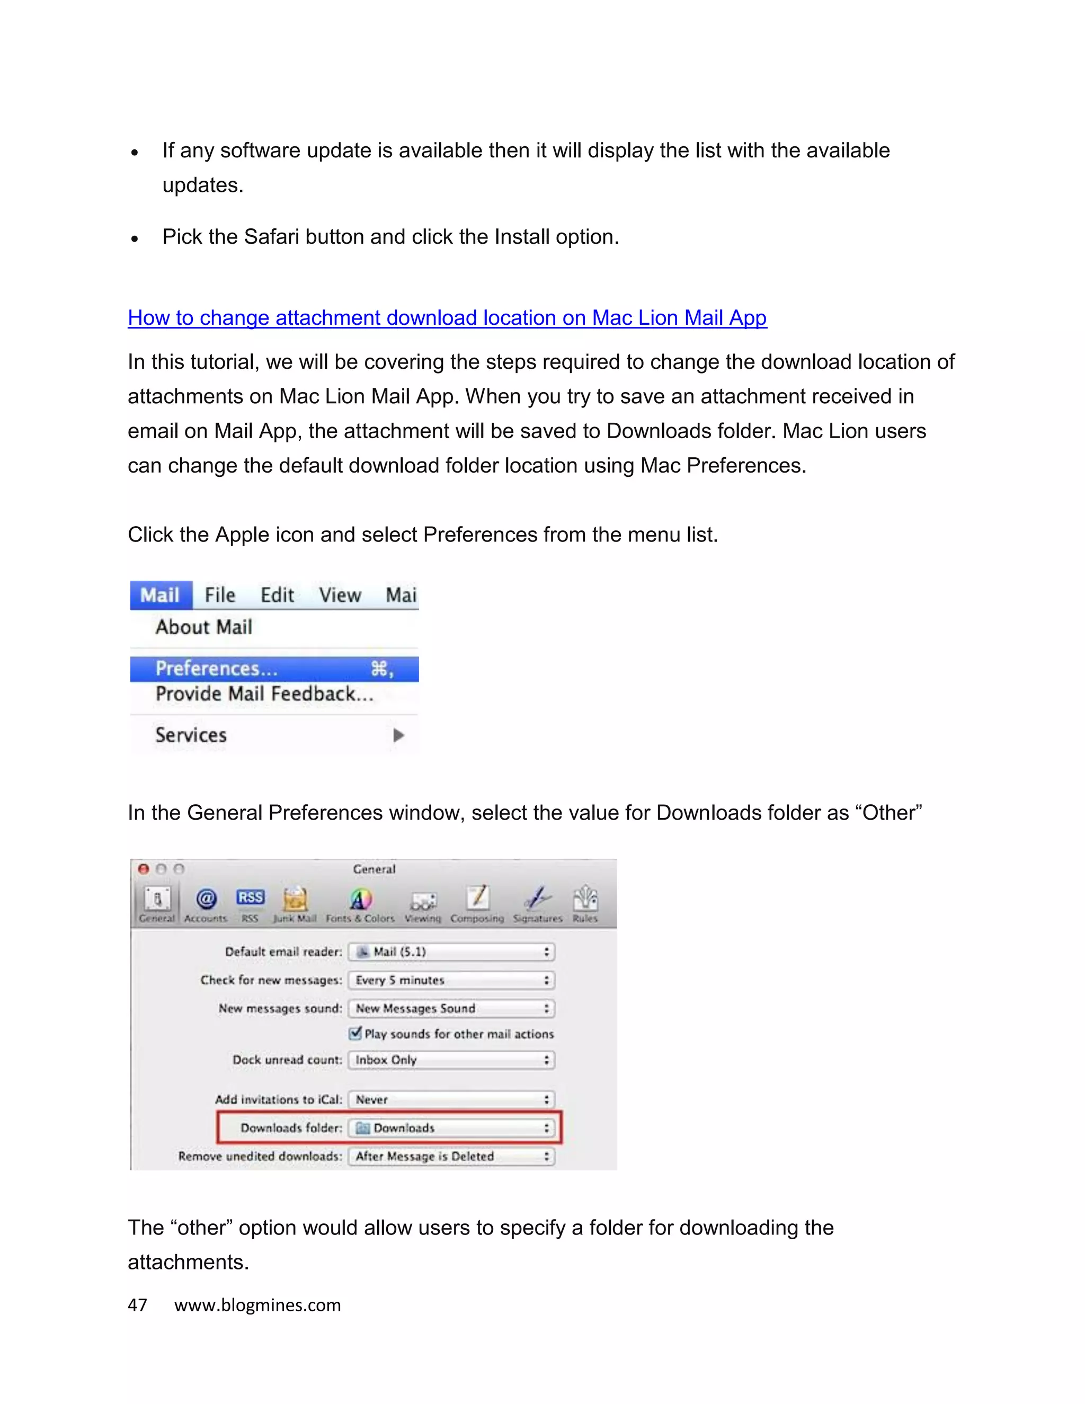Expand the Services submenu arrow

[398, 735]
